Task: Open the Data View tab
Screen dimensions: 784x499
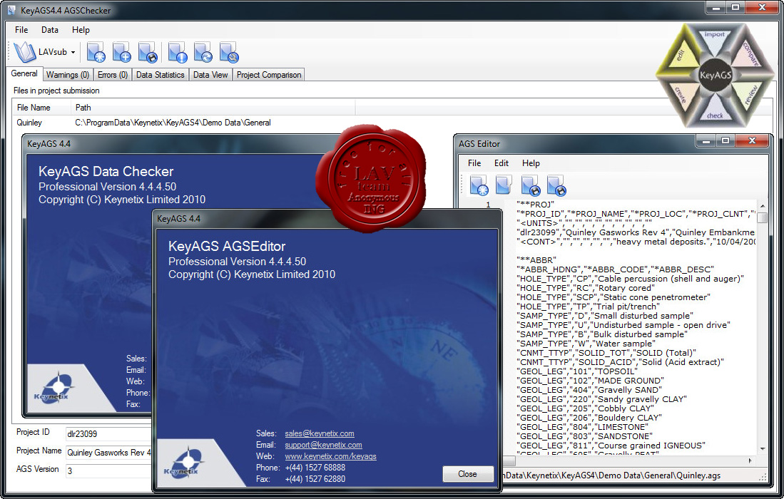Action: point(210,75)
